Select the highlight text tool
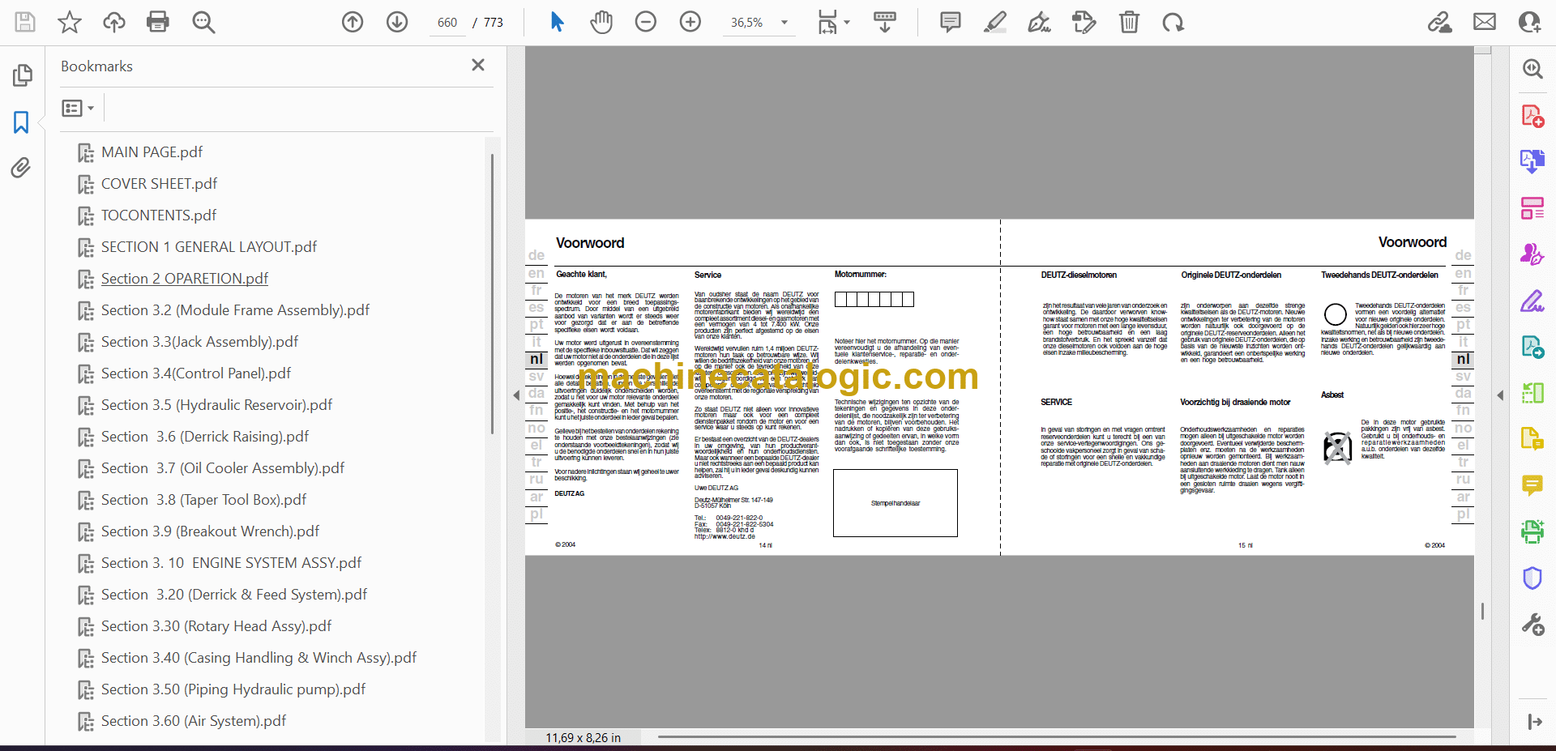The height and width of the screenshot is (751, 1556). (x=995, y=22)
